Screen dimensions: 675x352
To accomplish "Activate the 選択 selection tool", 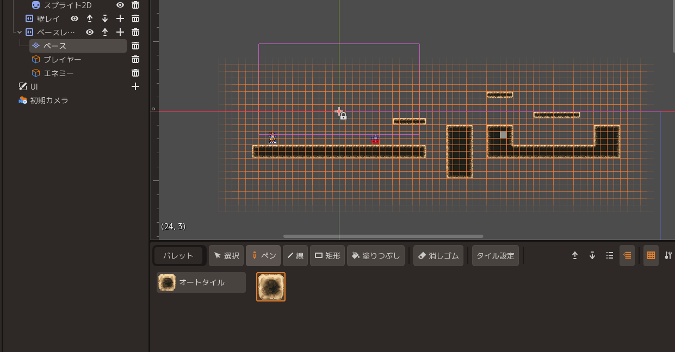I will point(226,255).
